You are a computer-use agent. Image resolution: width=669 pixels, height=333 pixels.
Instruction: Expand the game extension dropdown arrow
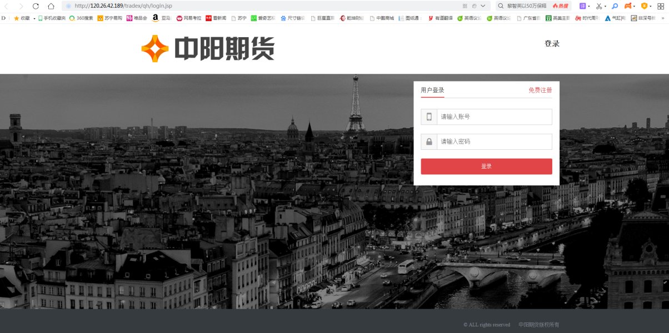pos(635,6)
